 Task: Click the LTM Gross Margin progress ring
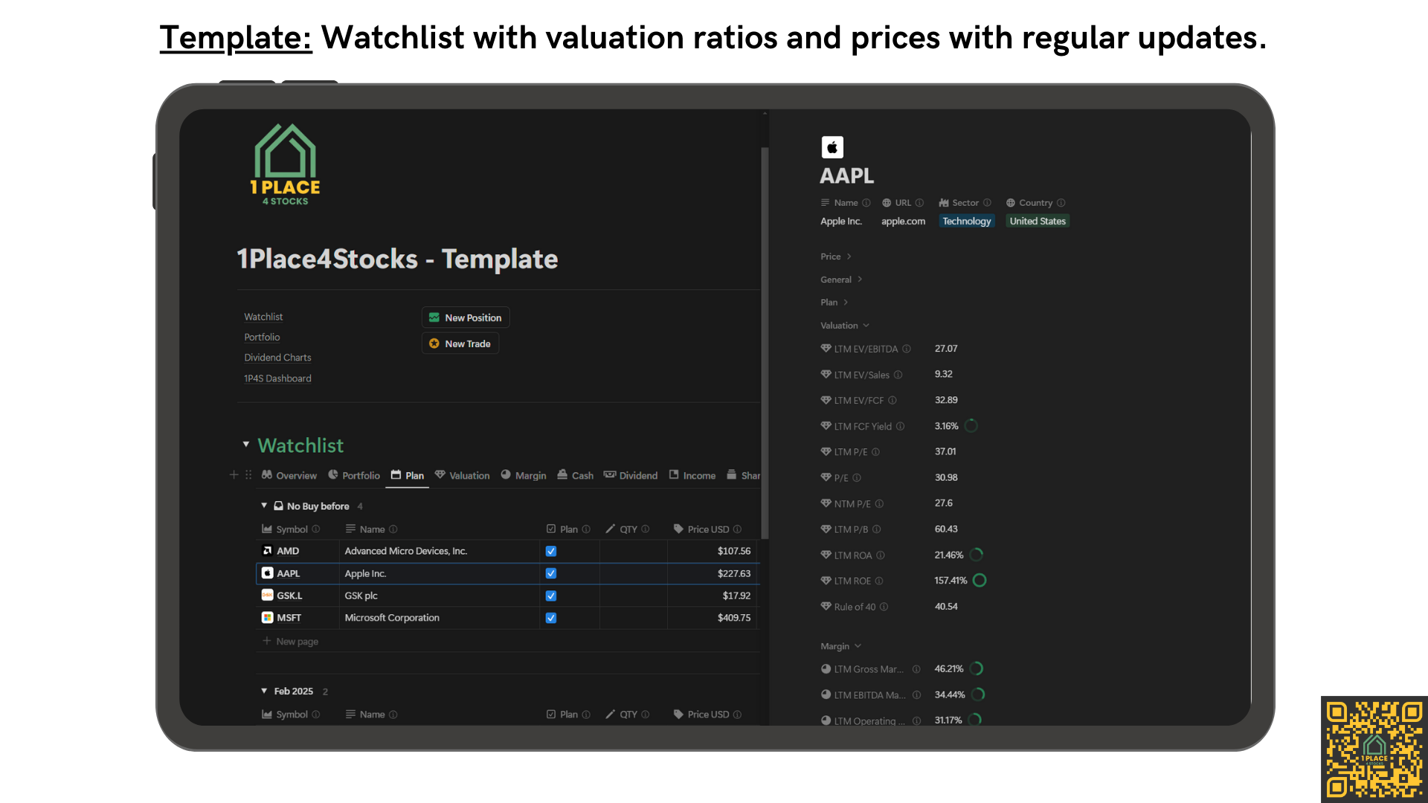coord(977,669)
